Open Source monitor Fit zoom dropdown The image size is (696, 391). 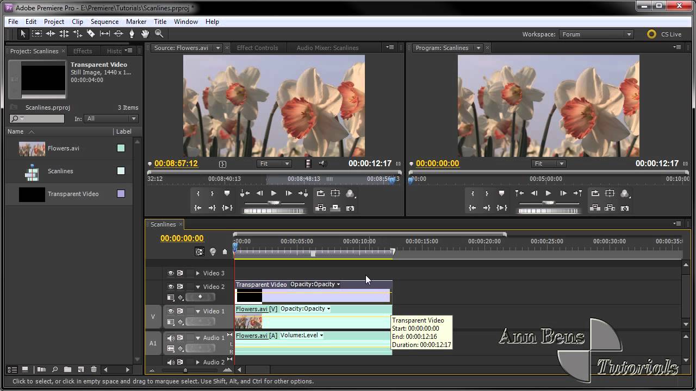coord(274,163)
